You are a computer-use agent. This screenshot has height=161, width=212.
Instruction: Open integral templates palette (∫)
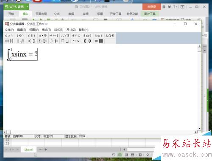point(54,41)
